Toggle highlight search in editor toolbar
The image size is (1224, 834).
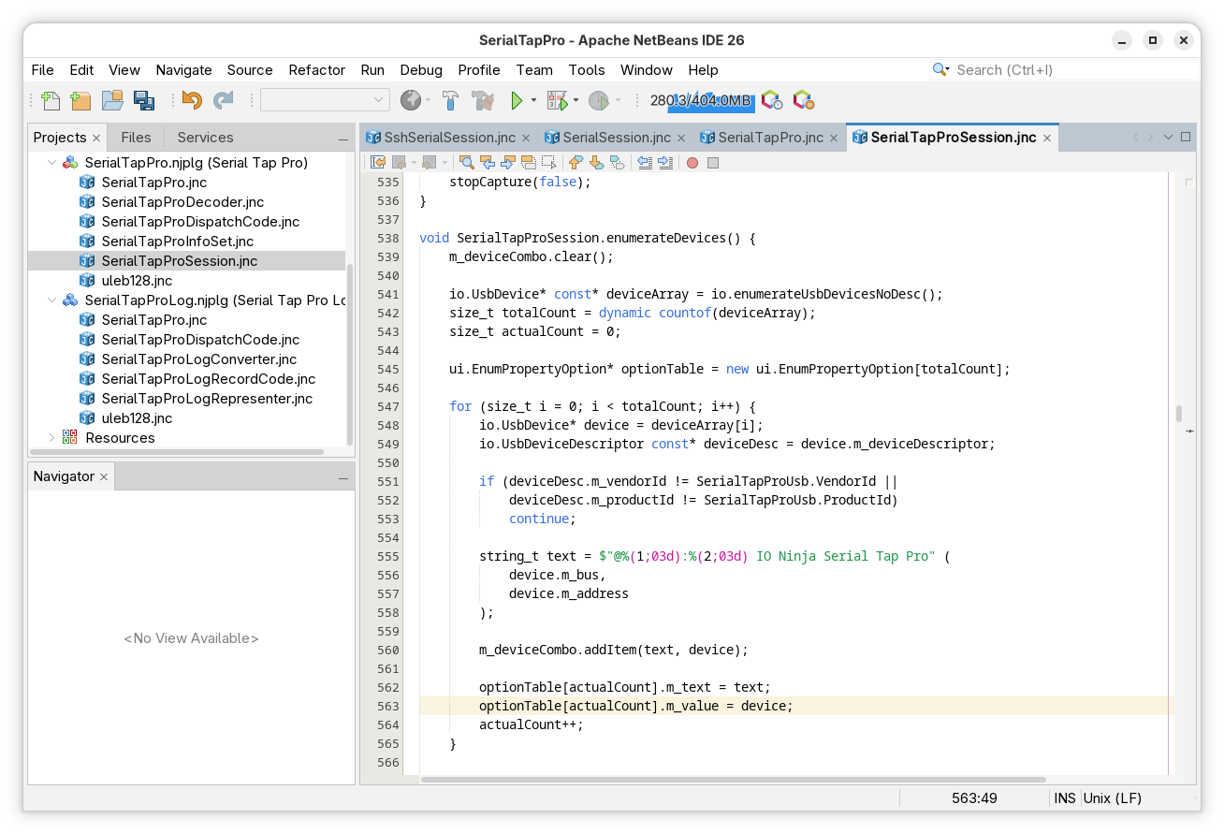[x=529, y=163]
